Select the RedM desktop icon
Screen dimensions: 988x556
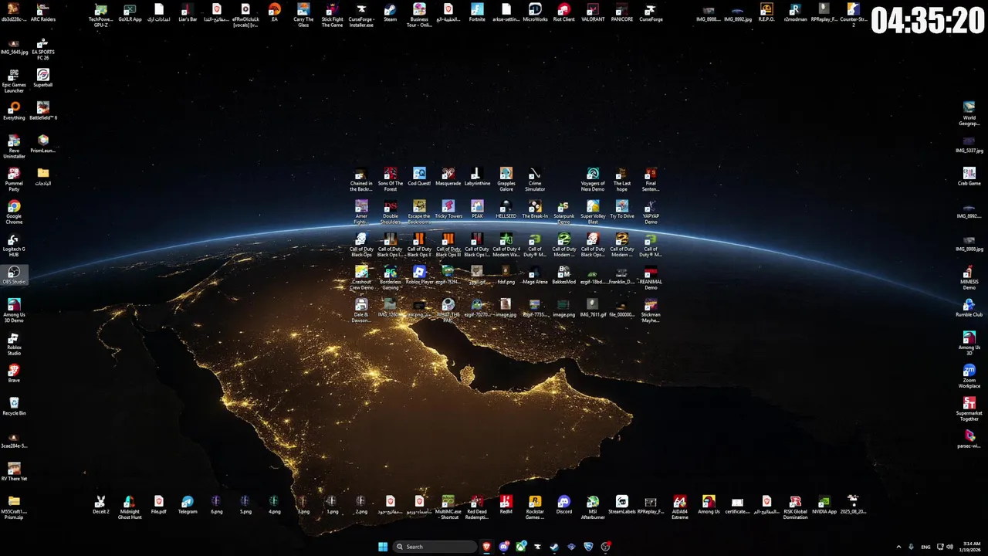[x=506, y=504]
